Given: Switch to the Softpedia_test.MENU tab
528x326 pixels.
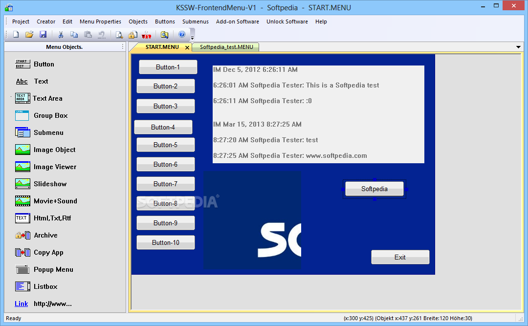Looking at the screenshot, I should (226, 47).
